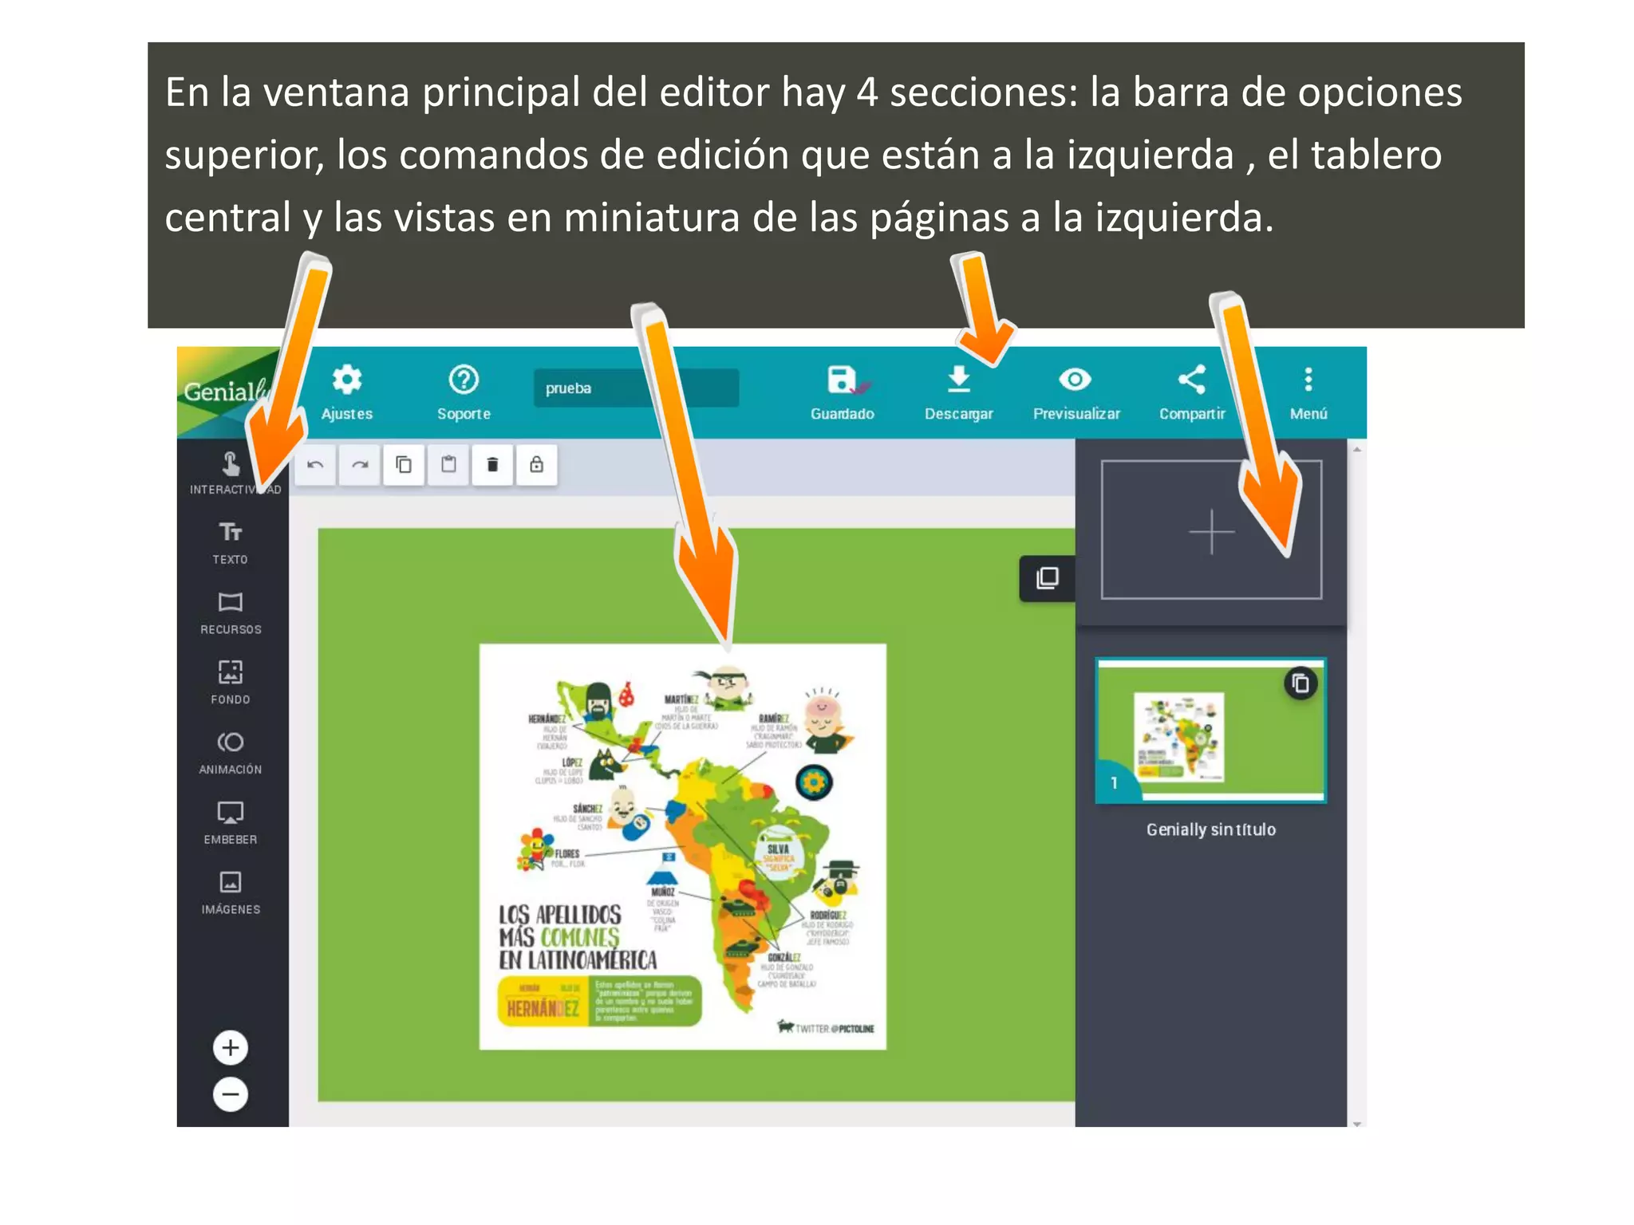Copy the selected element
The image size is (1634, 1225).
[405, 465]
